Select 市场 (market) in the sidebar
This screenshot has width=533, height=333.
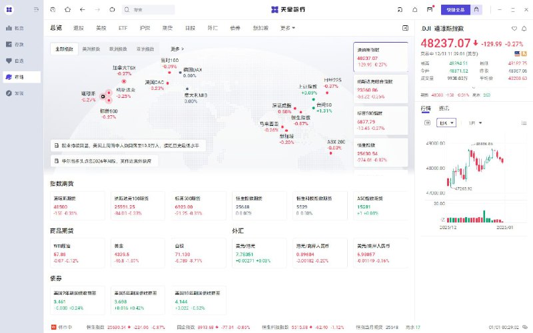coord(22,77)
